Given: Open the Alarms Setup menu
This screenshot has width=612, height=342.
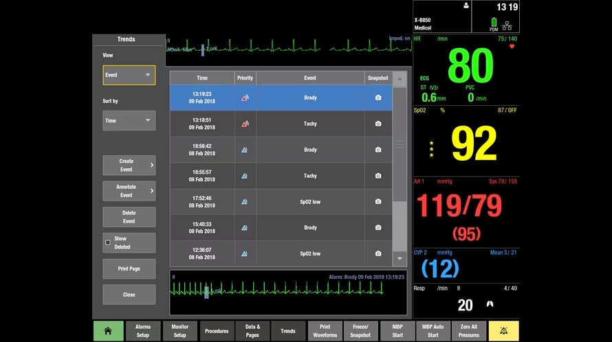Looking at the screenshot, I should pyautogui.click(x=143, y=331).
